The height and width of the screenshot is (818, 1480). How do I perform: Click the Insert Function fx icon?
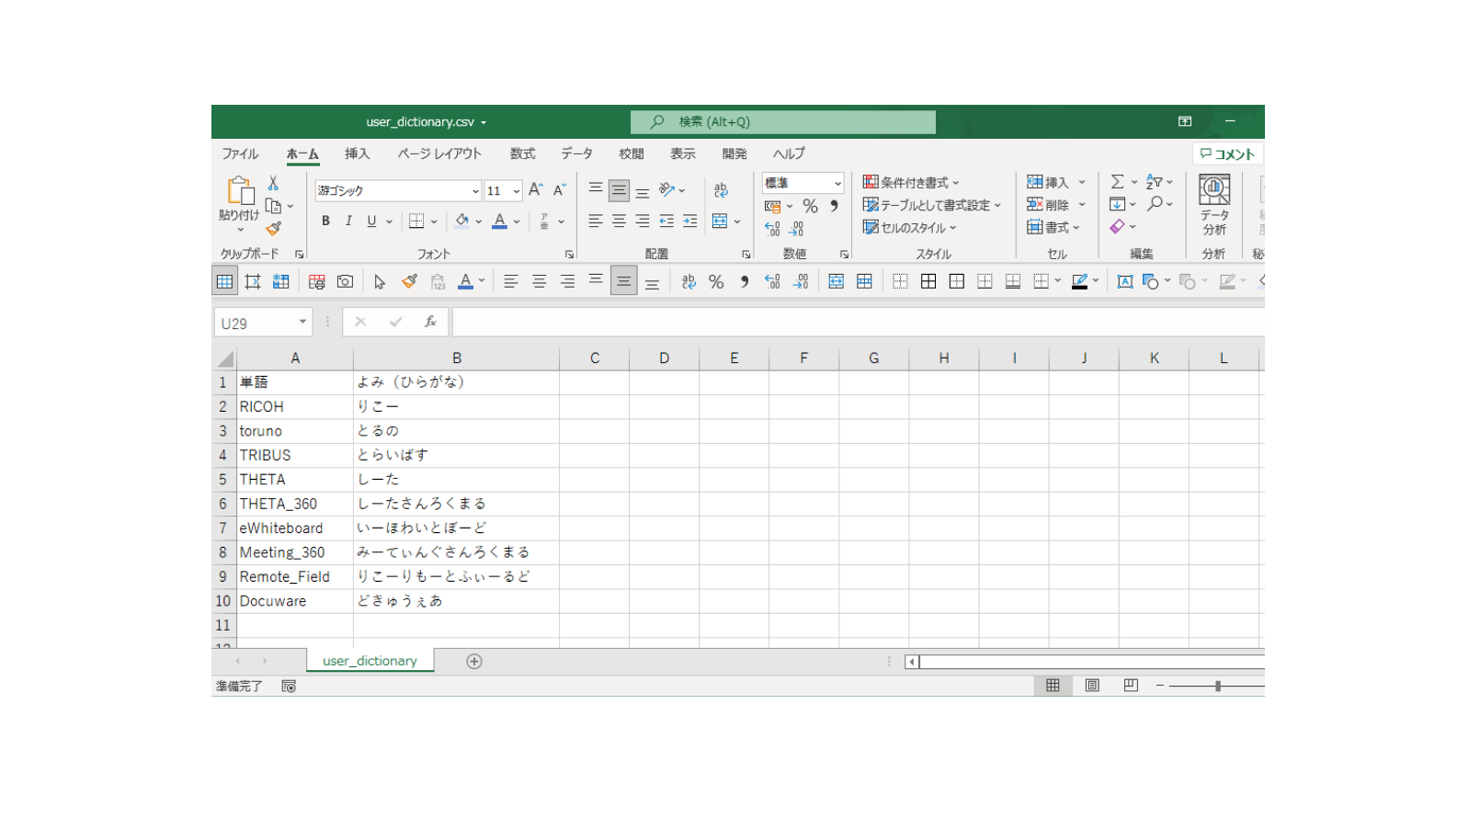point(429,322)
